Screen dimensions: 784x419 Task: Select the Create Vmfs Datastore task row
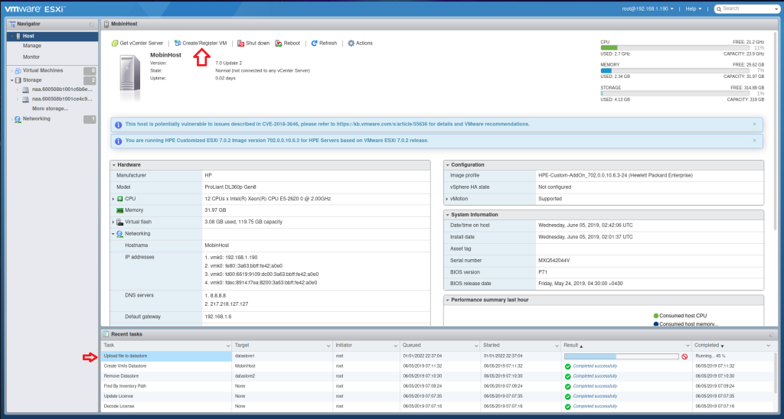(437, 366)
